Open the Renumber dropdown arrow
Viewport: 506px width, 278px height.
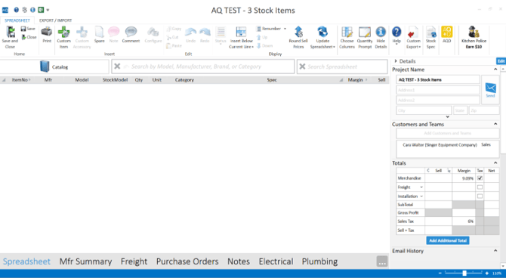285,29
